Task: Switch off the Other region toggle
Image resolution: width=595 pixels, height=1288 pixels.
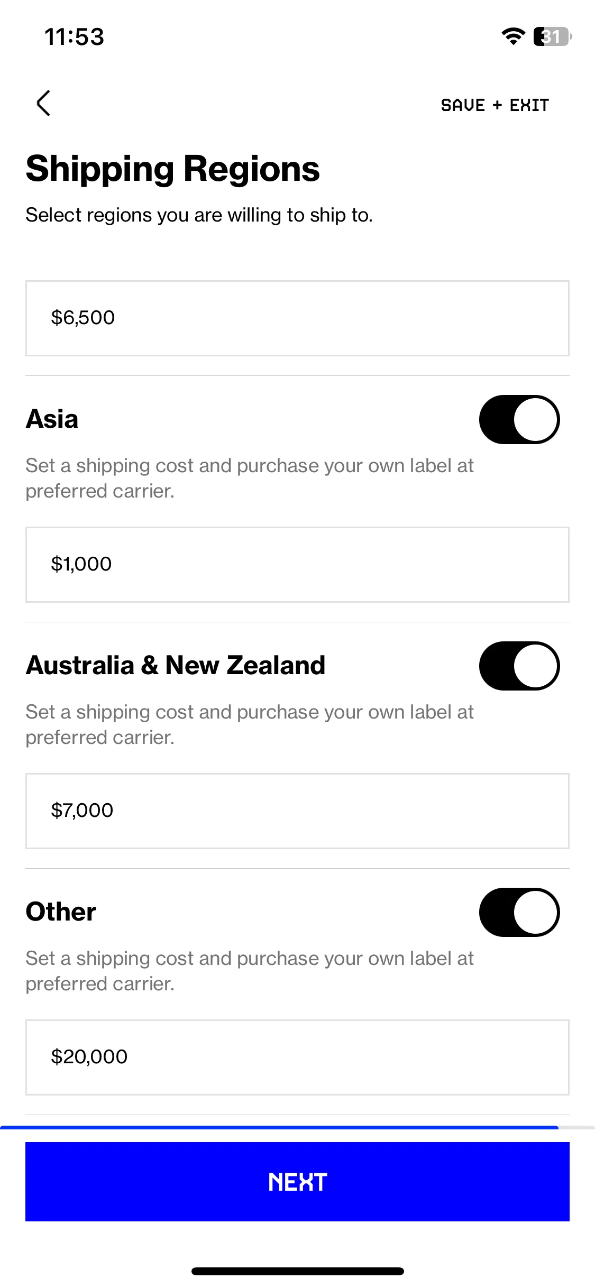Action: point(519,912)
